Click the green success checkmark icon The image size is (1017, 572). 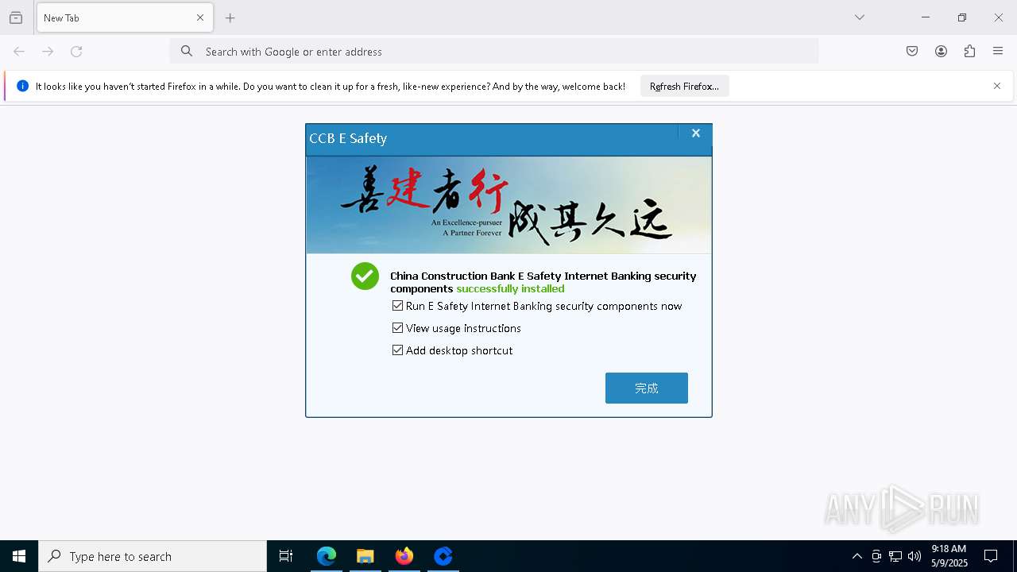coord(365,276)
